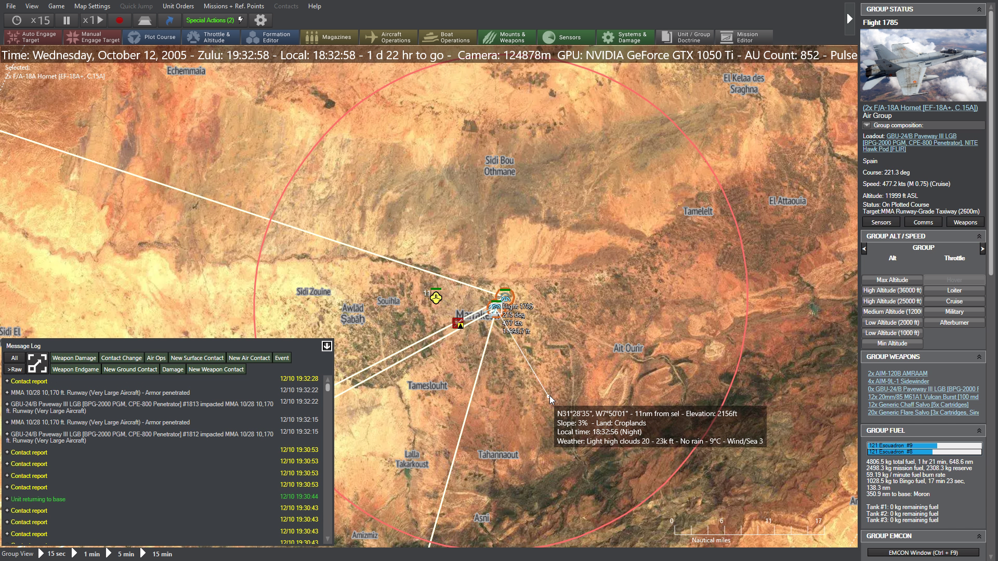This screenshot has height=561, width=998.
Task: Click the Plot Course button
Action: click(x=152, y=37)
